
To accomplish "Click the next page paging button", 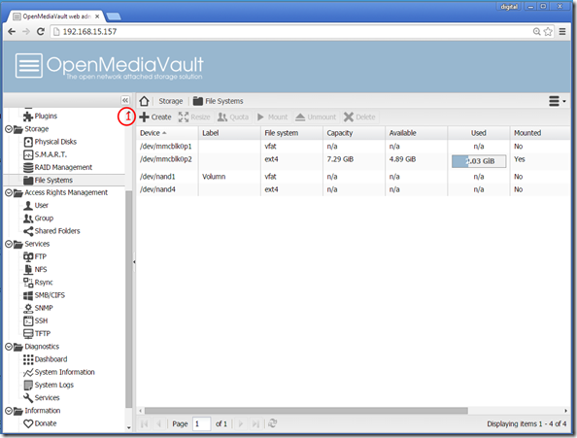I will [x=241, y=424].
